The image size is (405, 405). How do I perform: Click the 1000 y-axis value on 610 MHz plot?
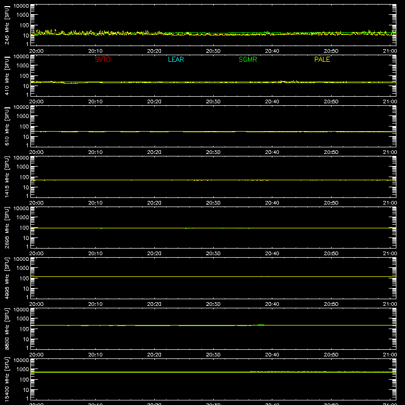(23, 116)
